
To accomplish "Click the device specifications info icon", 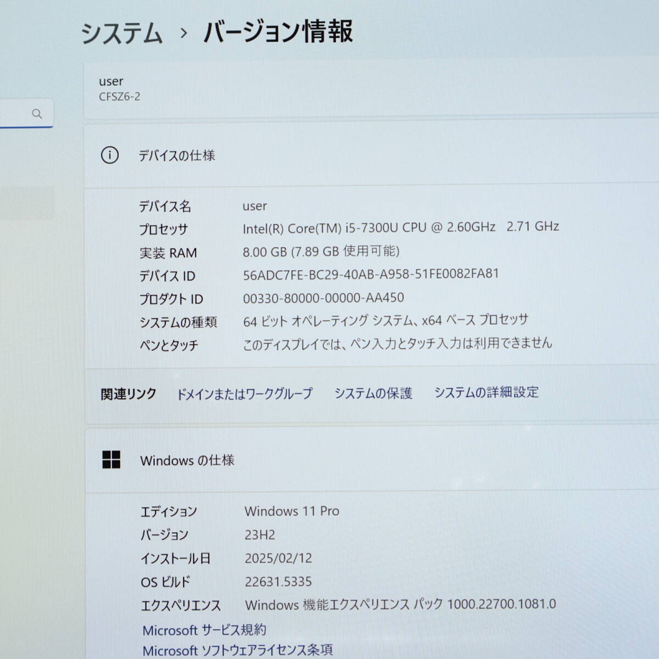I will point(110,155).
